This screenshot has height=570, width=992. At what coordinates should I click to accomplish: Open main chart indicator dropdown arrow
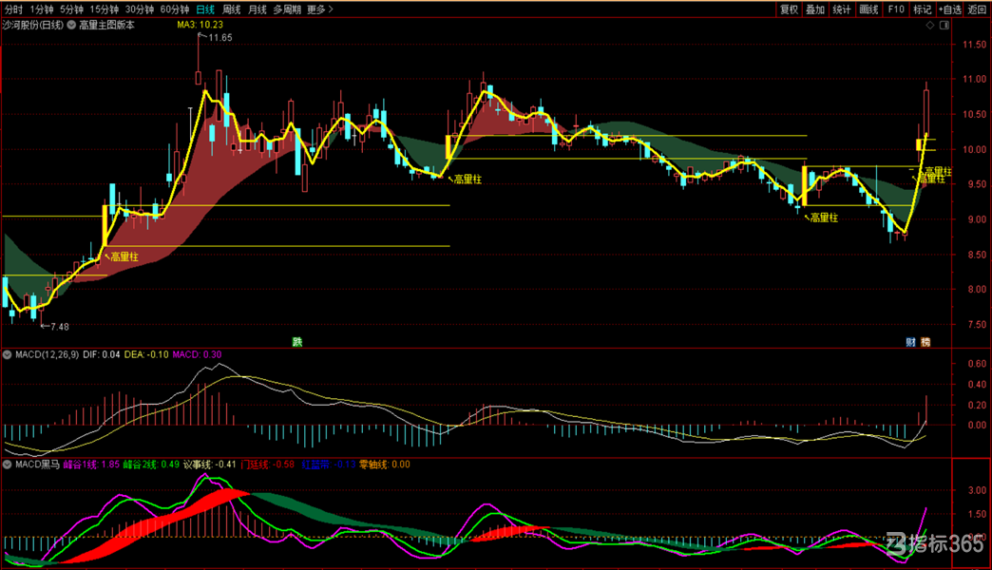tap(71, 25)
